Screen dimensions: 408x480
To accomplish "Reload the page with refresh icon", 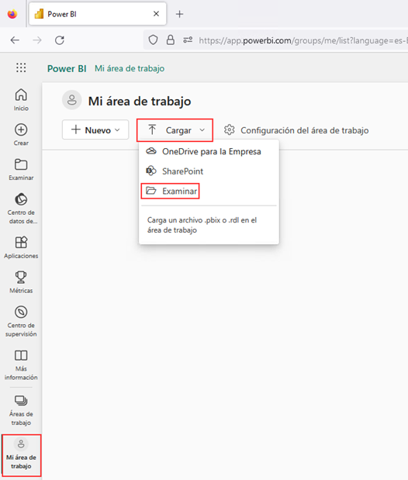I will click(60, 40).
